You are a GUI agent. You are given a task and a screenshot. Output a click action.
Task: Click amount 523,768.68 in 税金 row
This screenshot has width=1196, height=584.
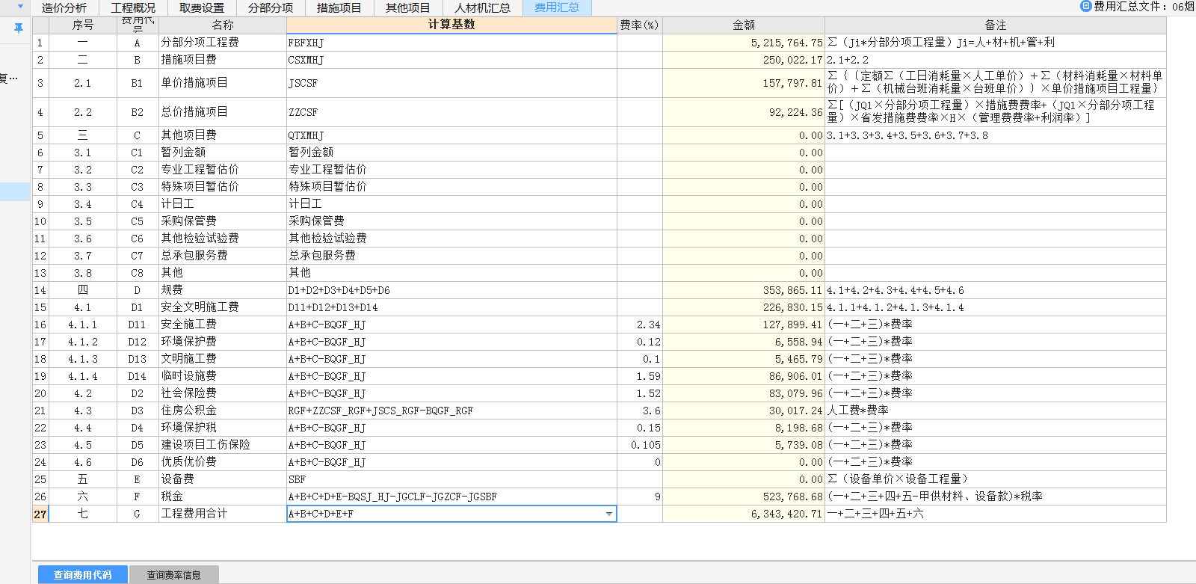[x=744, y=497]
